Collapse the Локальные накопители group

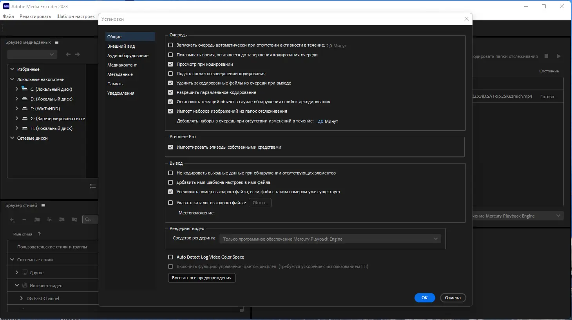[x=12, y=79]
